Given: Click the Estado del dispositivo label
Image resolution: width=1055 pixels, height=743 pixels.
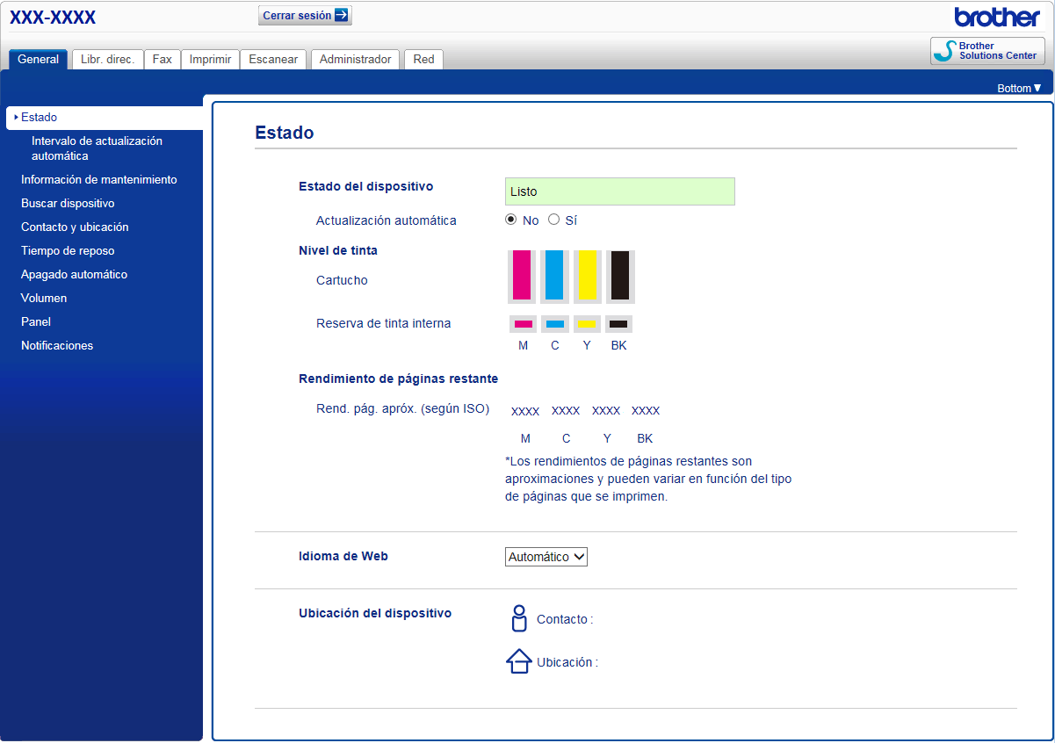Looking at the screenshot, I should (x=366, y=186).
